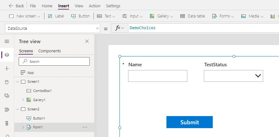Screen dimensions: 279x137
Task: Open Form1 more options ellipsis
Action: (85, 127)
